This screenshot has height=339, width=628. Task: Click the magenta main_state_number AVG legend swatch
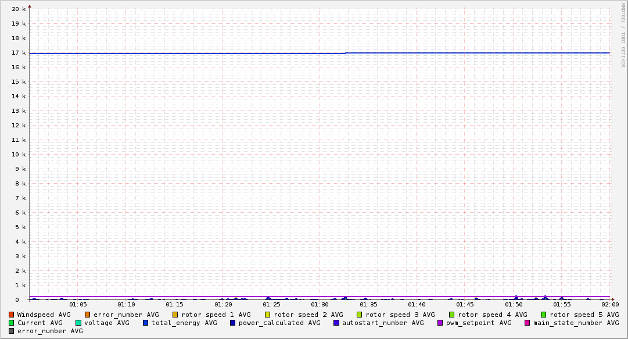(527, 323)
